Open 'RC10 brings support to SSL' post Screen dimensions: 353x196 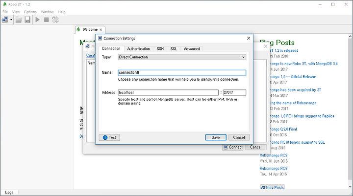[297, 142]
